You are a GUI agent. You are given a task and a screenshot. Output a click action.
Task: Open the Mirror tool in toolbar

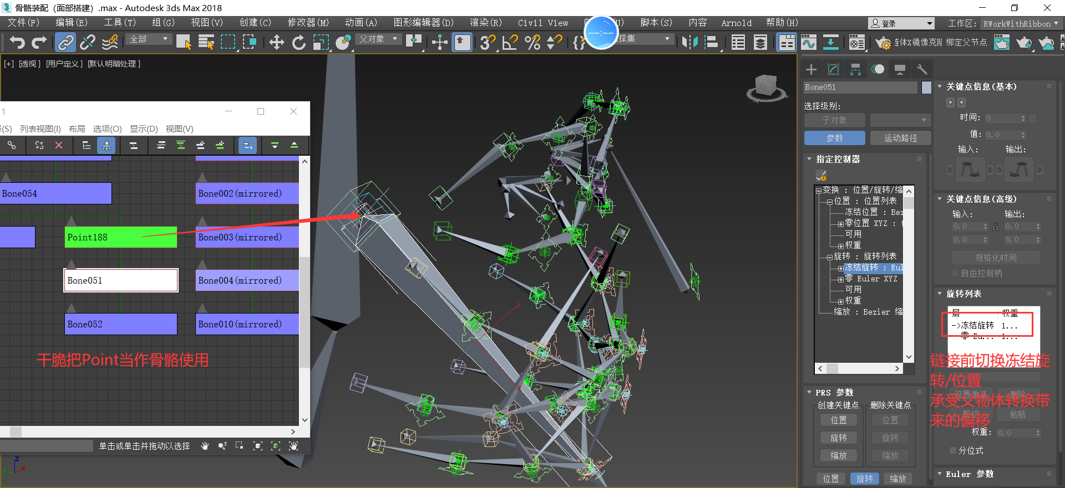click(689, 42)
